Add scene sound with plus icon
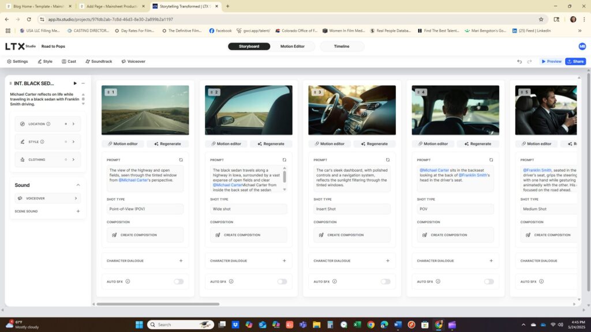591x332 pixels. pyautogui.click(x=78, y=212)
